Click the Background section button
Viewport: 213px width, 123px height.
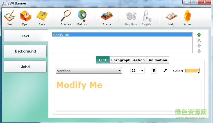(x=25, y=51)
